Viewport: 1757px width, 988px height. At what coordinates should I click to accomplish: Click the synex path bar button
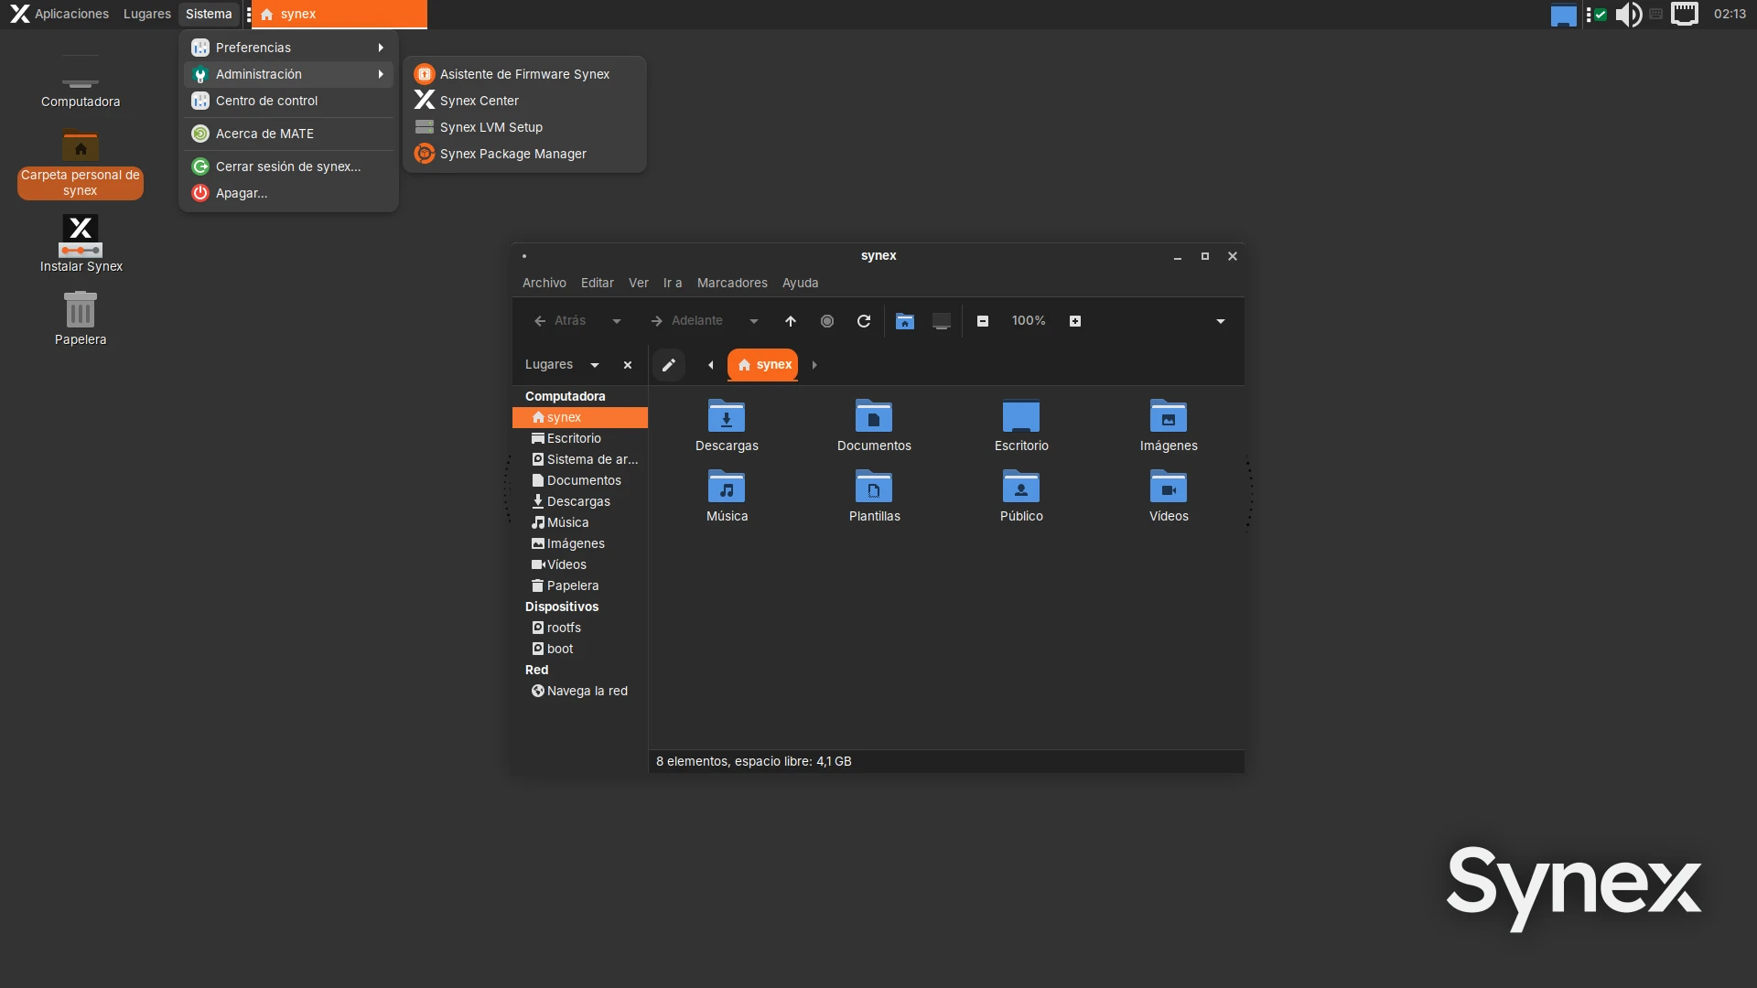pos(763,365)
